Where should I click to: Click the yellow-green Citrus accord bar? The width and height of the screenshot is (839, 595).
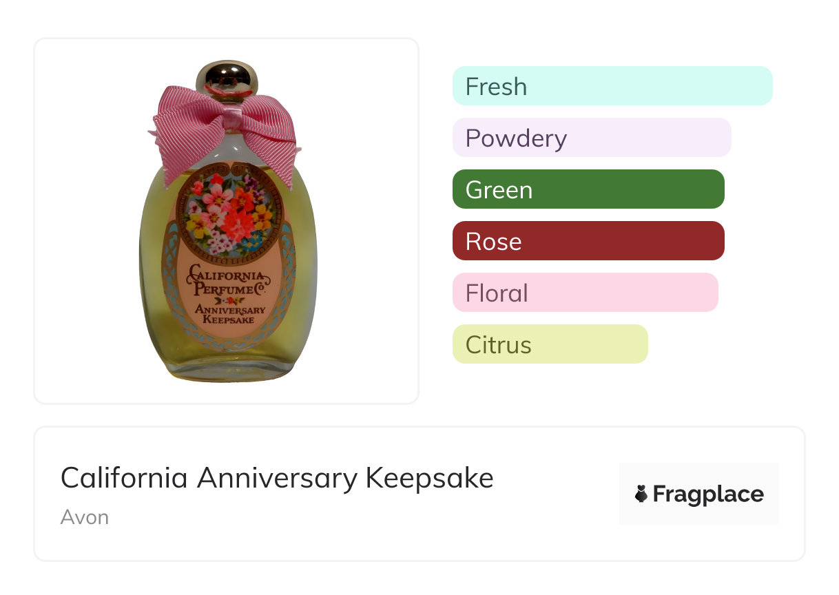click(550, 344)
